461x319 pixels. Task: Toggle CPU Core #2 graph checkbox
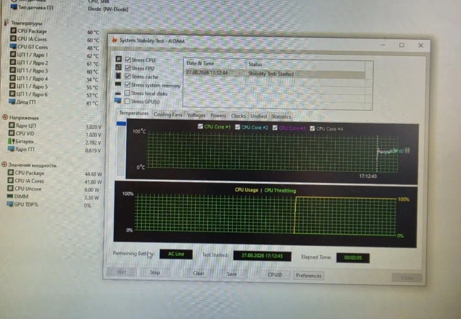[237, 127]
